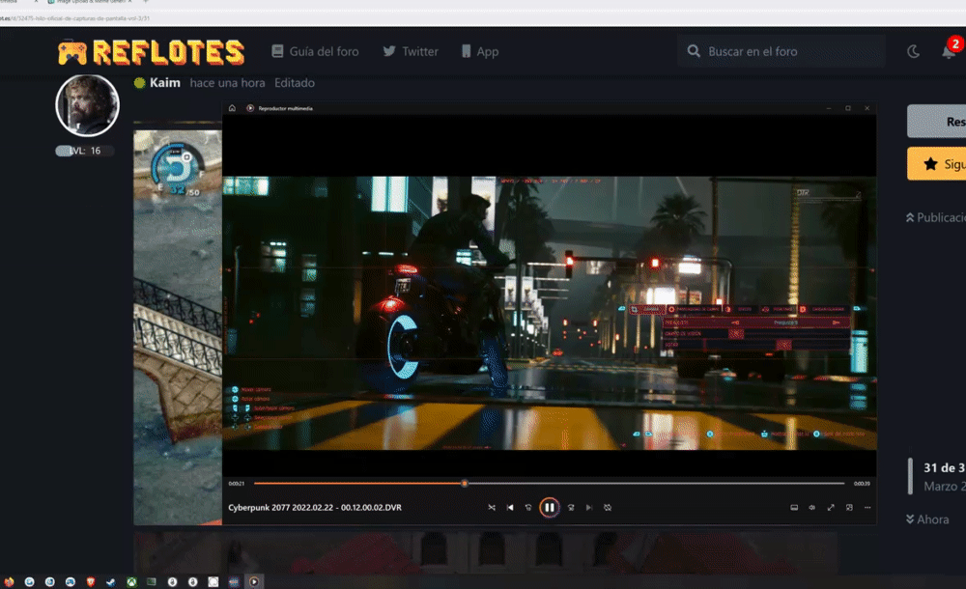
Task: Toggle shuffle in the media player
Action: (492, 508)
